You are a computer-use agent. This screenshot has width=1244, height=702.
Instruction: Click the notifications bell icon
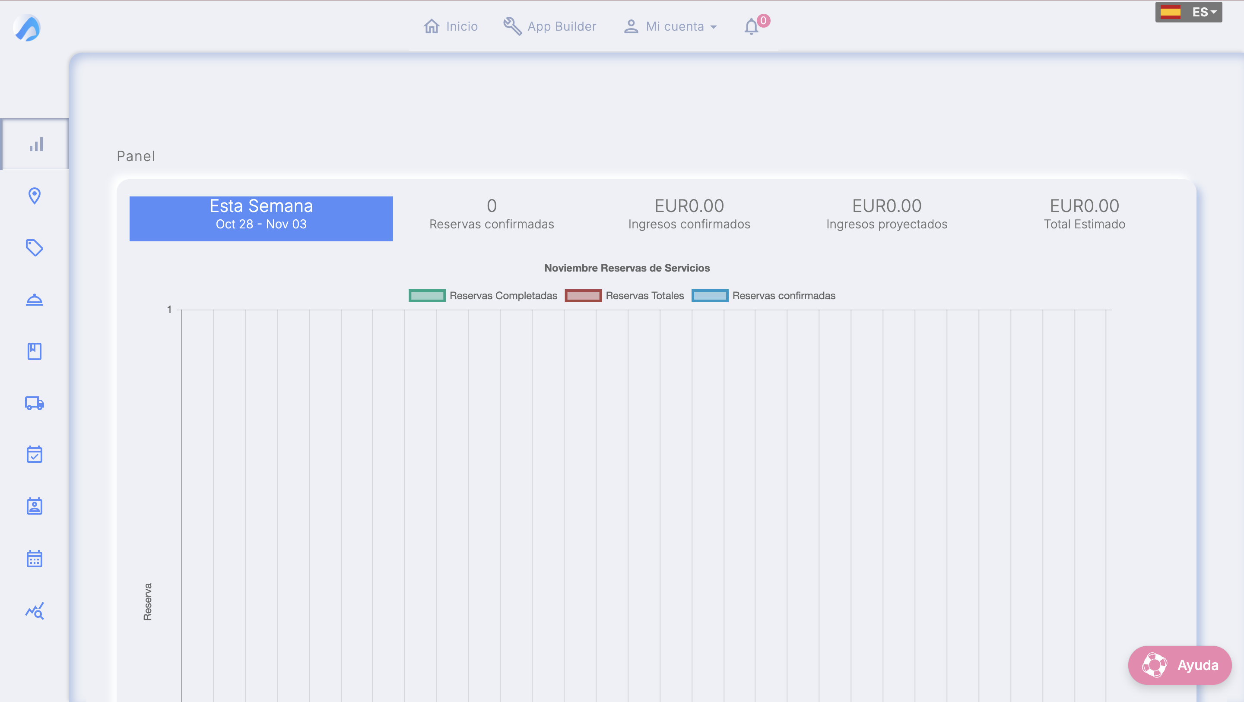coord(751,27)
